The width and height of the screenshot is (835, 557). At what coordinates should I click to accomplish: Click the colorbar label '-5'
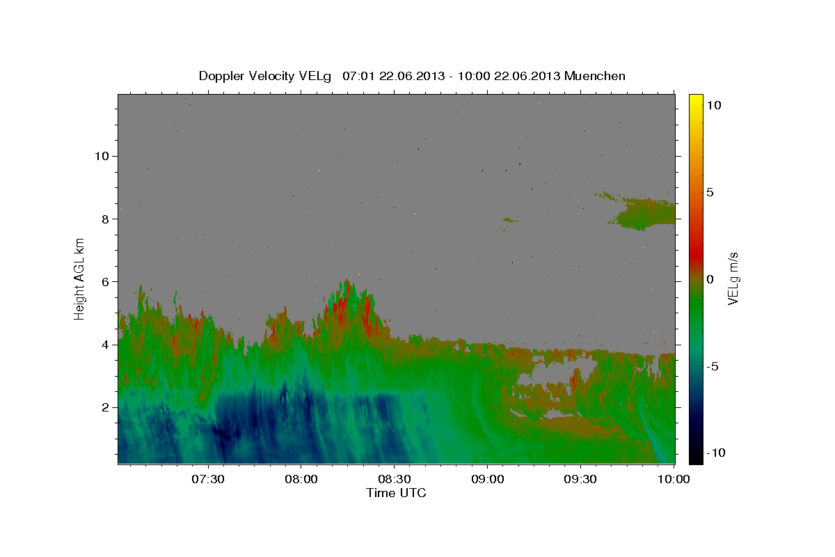click(x=712, y=366)
